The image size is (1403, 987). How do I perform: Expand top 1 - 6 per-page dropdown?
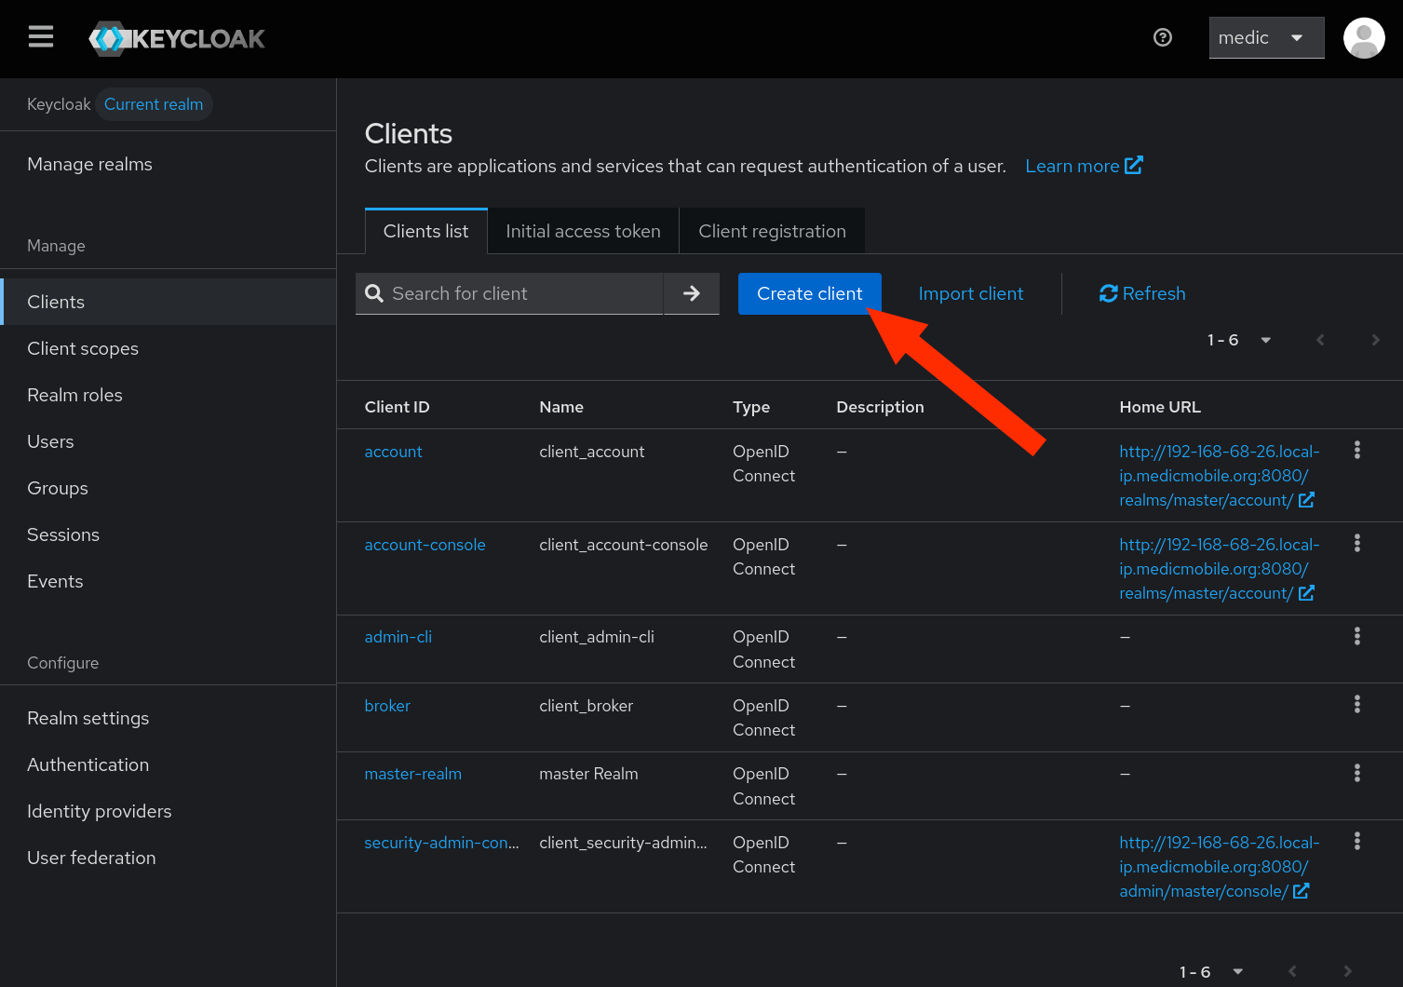(1239, 340)
